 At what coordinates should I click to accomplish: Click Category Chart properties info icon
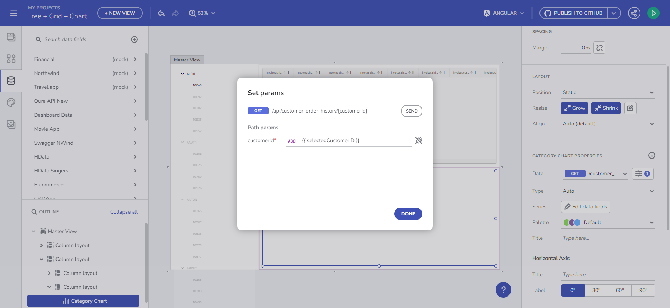tap(652, 156)
